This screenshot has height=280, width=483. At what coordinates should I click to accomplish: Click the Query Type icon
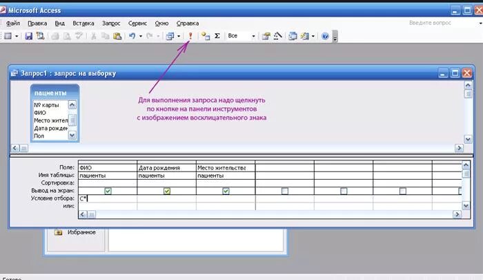pyautogui.click(x=170, y=36)
